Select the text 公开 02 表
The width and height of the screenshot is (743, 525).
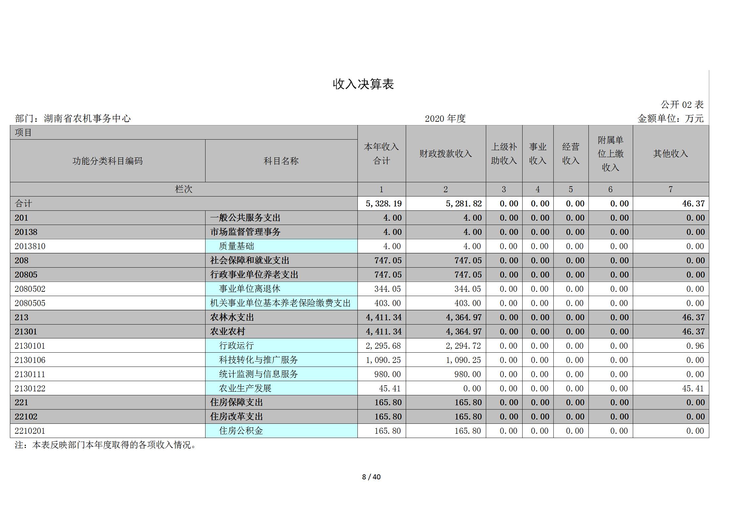[682, 105]
